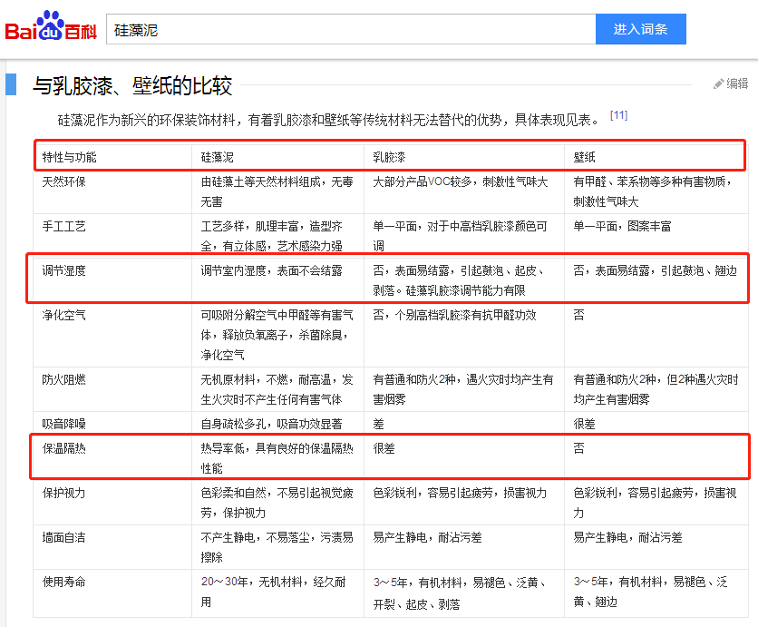Click the blue section marker beside the heading
The image size is (758, 627).
coord(11,84)
